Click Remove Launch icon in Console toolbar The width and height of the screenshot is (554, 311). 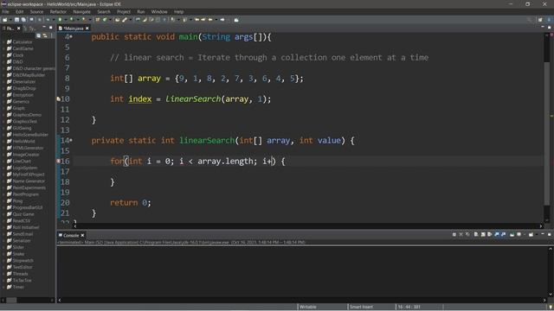pyautogui.click(x=461, y=234)
